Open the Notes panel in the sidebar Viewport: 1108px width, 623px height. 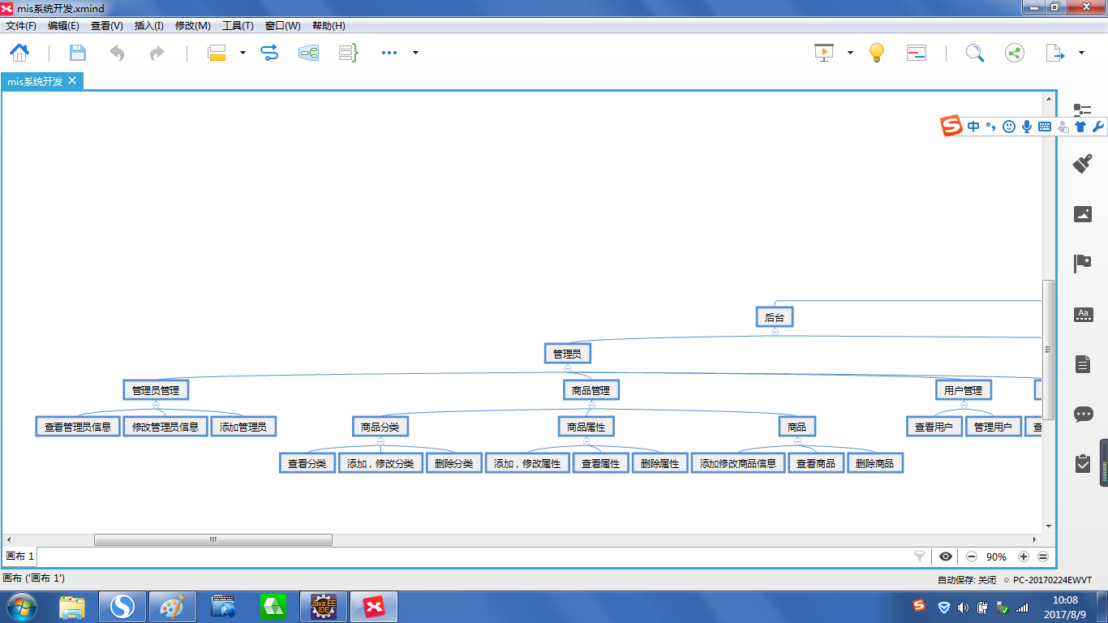coord(1083,364)
